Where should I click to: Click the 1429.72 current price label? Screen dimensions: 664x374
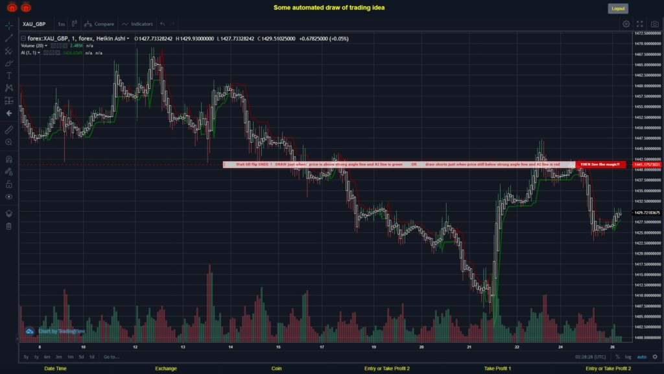tap(646, 213)
